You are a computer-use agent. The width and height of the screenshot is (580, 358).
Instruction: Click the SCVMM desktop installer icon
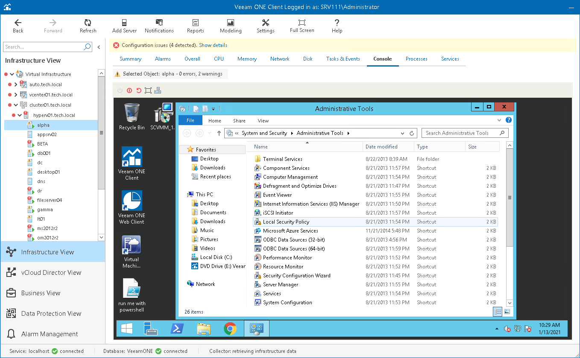tap(163, 116)
